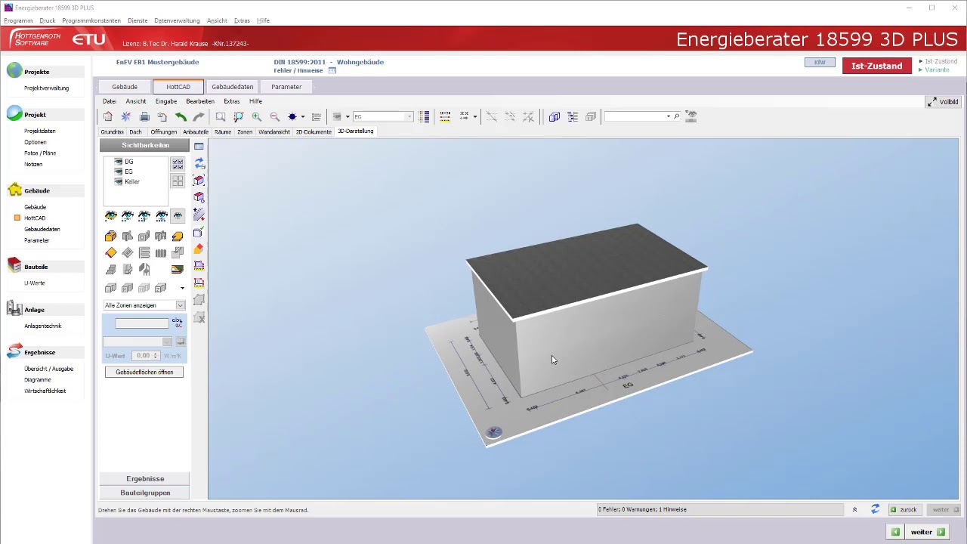Click the print icon in the HottCAD toolbar
967x544 pixels.
tap(144, 116)
